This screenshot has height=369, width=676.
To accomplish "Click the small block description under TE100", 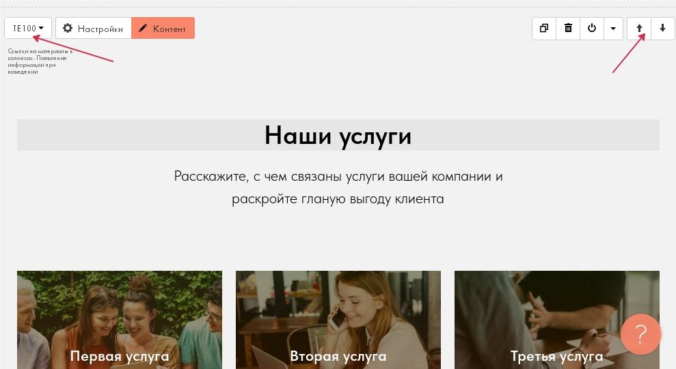I will pos(40,61).
